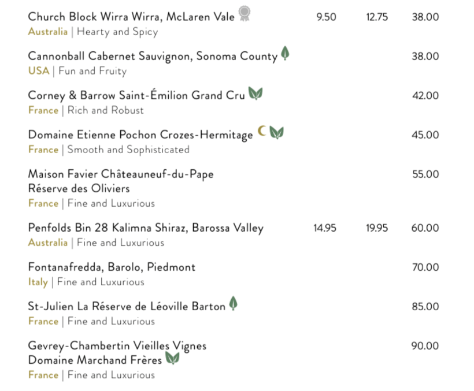Click the double-leaf icon beside Saint-Émilion Grand Cru
474x391 pixels.
[255, 94]
